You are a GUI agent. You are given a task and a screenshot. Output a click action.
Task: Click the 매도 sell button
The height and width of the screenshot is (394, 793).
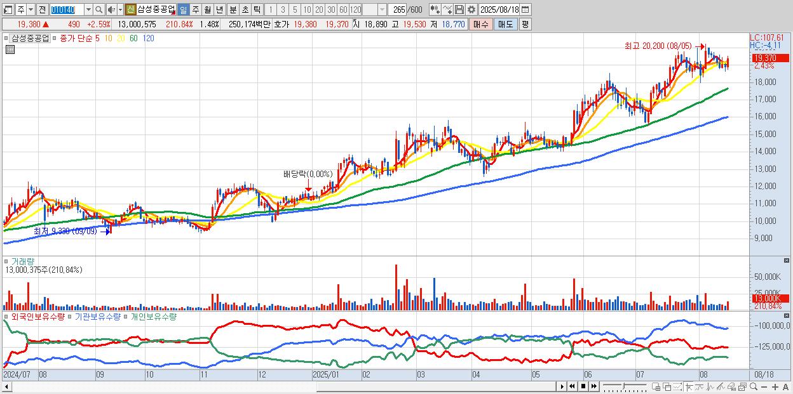505,24
